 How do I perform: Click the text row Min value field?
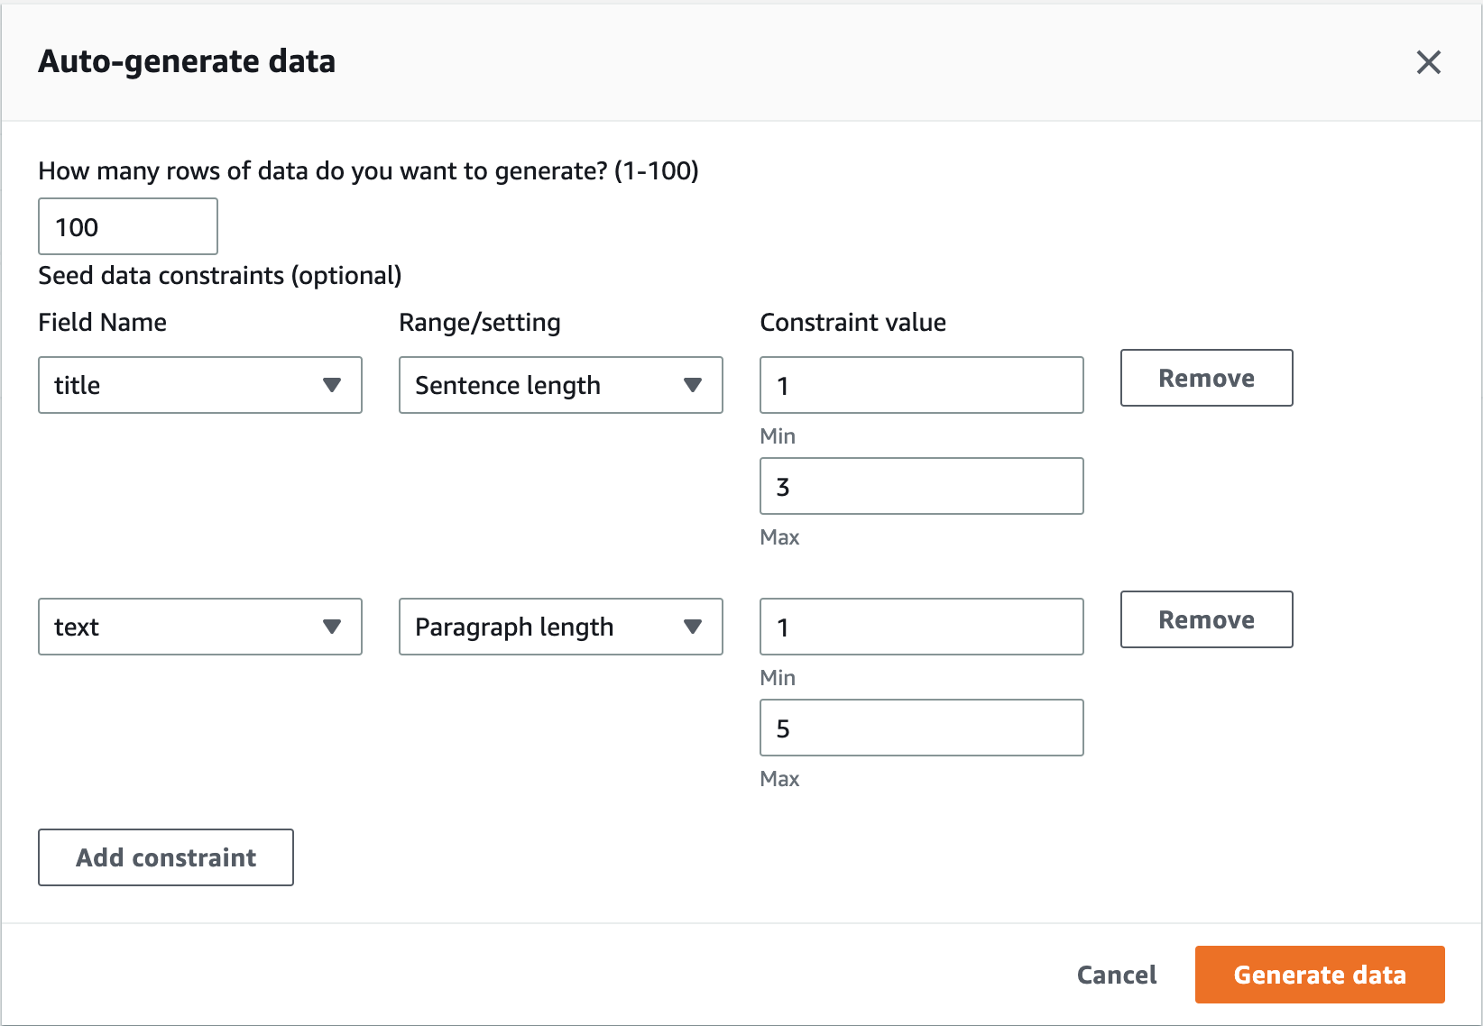pos(922,627)
